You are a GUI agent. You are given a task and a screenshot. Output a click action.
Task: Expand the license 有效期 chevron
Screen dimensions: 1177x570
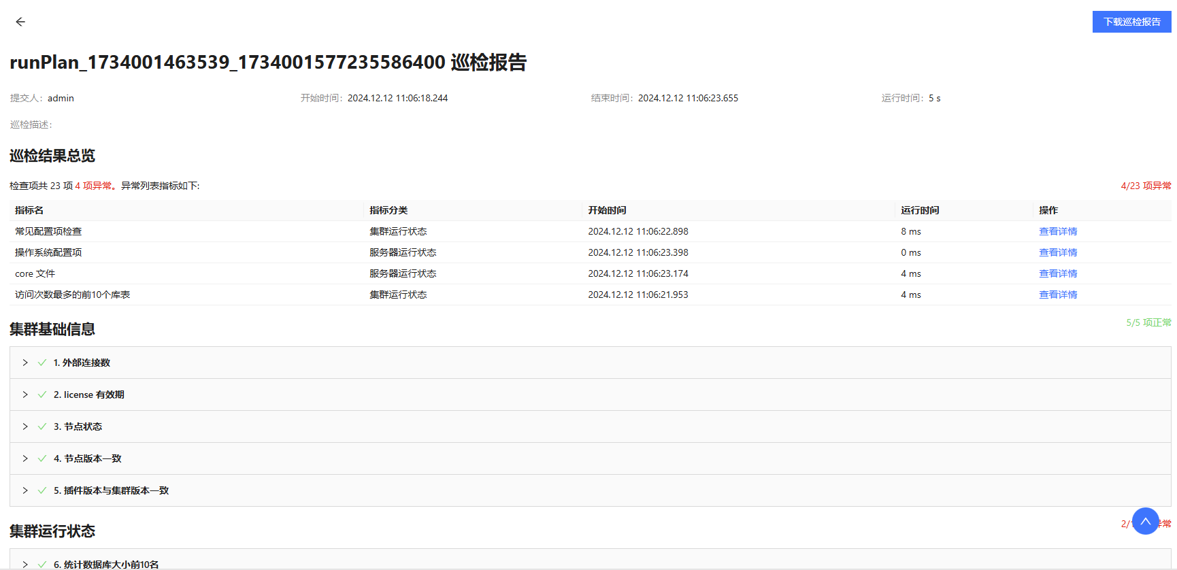pos(25,395)
